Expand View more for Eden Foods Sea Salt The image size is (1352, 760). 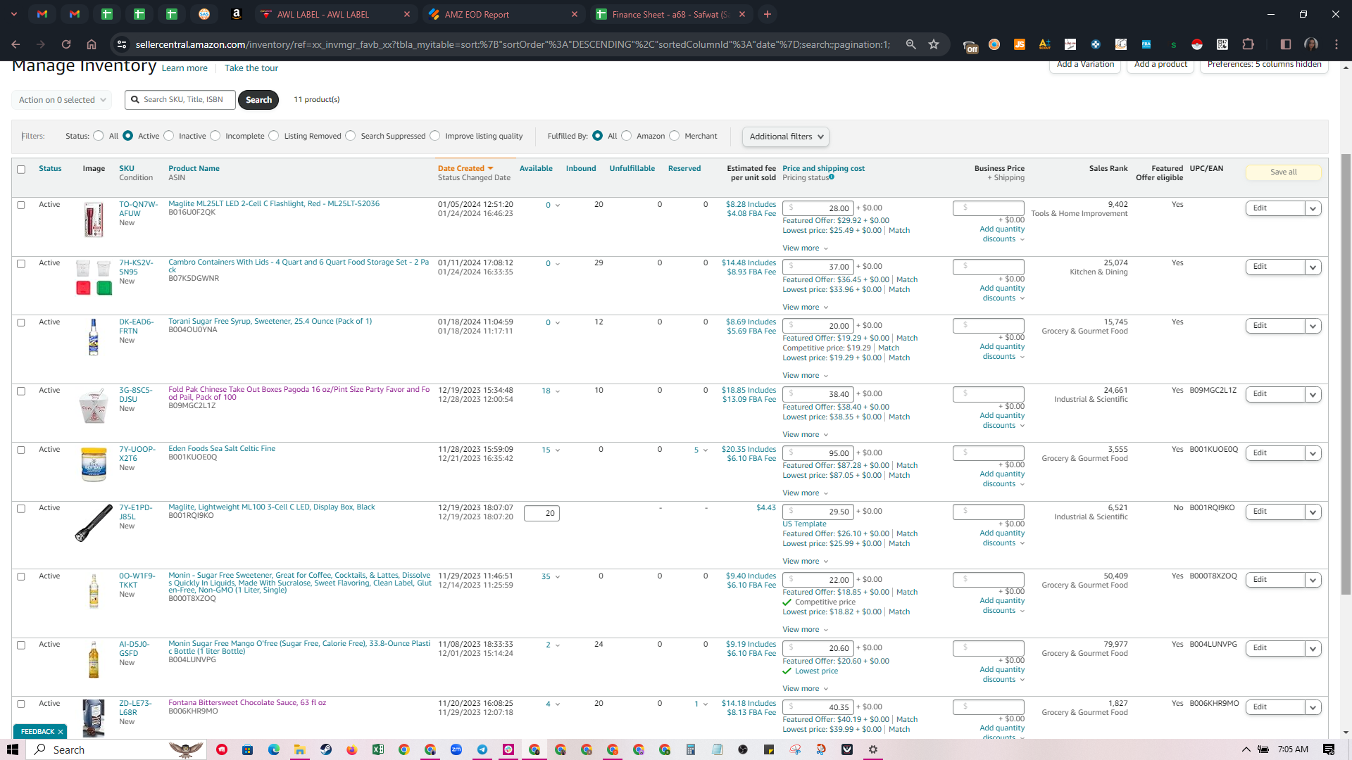tap(806, 493)
